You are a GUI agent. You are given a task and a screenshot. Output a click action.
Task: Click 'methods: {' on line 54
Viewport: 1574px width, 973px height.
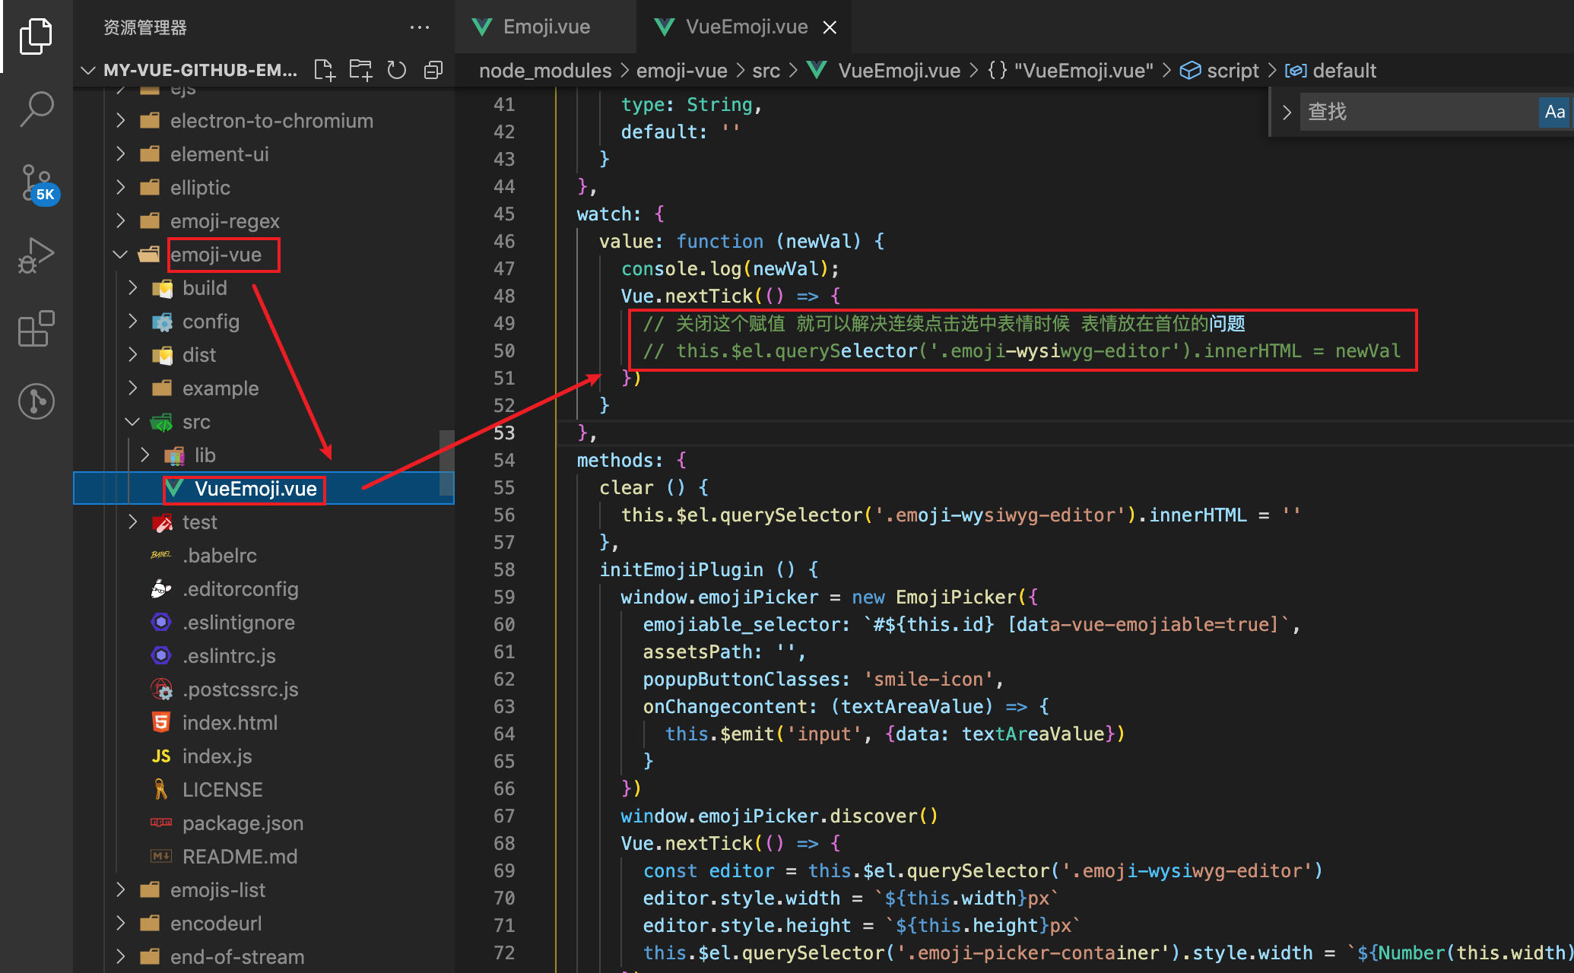pos(631,461)
